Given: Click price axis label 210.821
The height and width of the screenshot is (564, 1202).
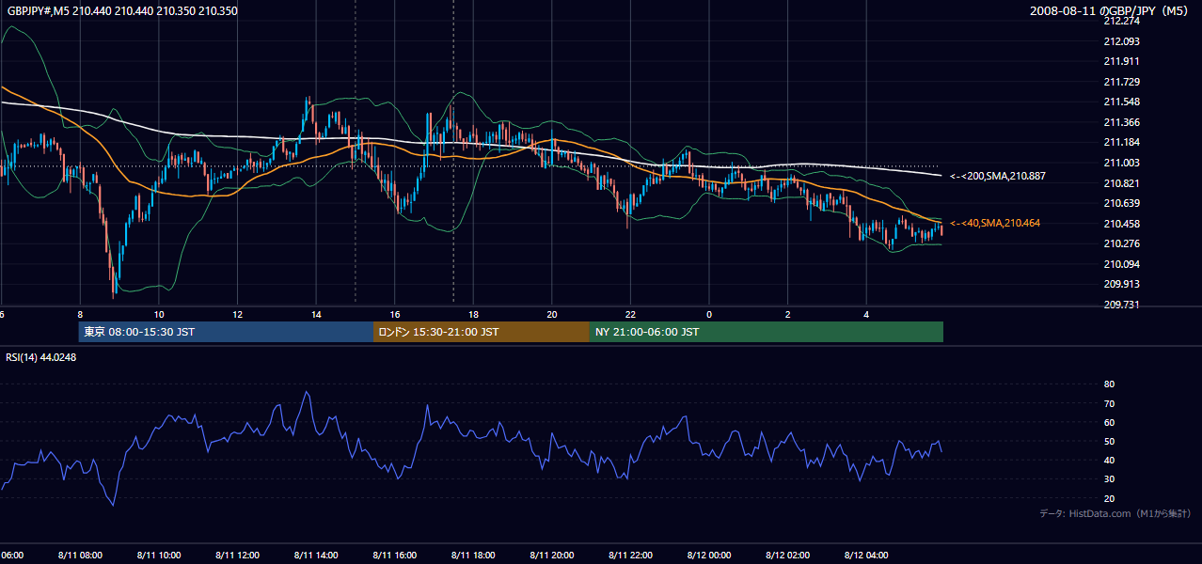Looking at the screenshot, I should pyautogui.click(x=1121, y=183).
